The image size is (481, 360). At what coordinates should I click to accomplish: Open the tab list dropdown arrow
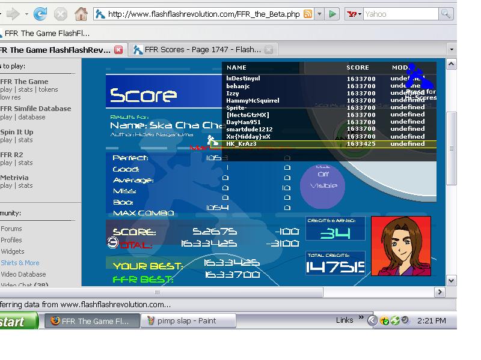tap(452, 50)
